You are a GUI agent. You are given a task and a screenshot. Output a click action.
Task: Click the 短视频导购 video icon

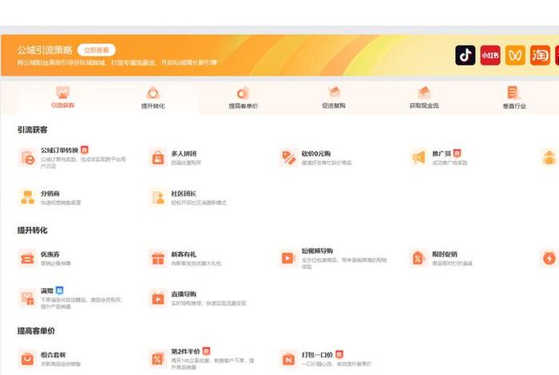[288, 259]
